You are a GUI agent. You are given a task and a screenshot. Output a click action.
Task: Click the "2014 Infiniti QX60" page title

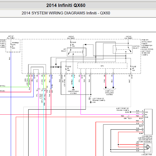click(x=66, y=5)
